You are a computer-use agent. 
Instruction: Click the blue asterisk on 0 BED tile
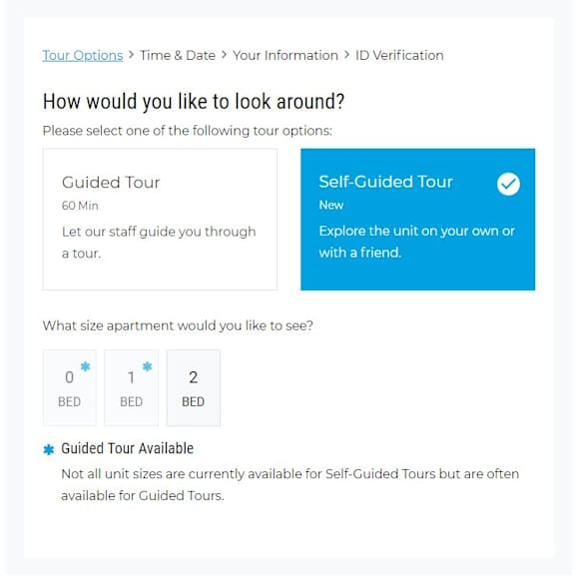[85, 366]
